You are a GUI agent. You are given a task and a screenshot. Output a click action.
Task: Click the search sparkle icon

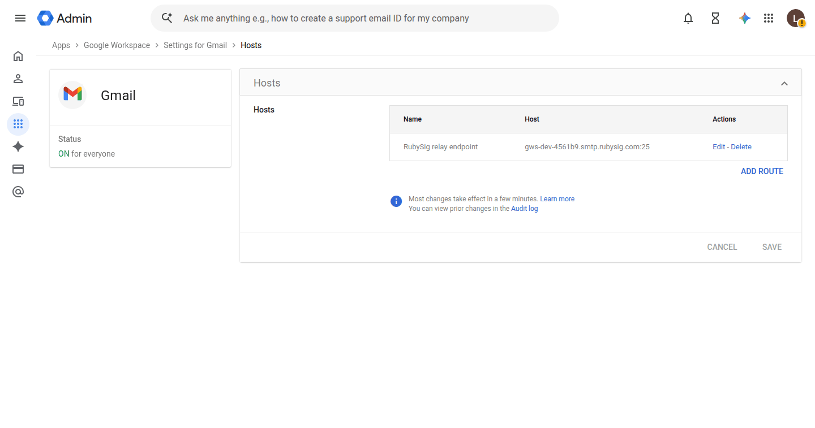(x=167, y=18)
